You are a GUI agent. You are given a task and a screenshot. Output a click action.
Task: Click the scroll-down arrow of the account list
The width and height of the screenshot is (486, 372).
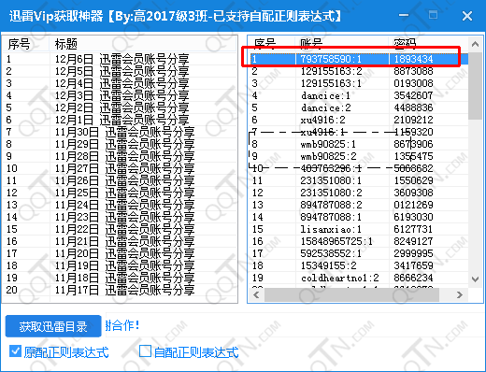point(475,279)
